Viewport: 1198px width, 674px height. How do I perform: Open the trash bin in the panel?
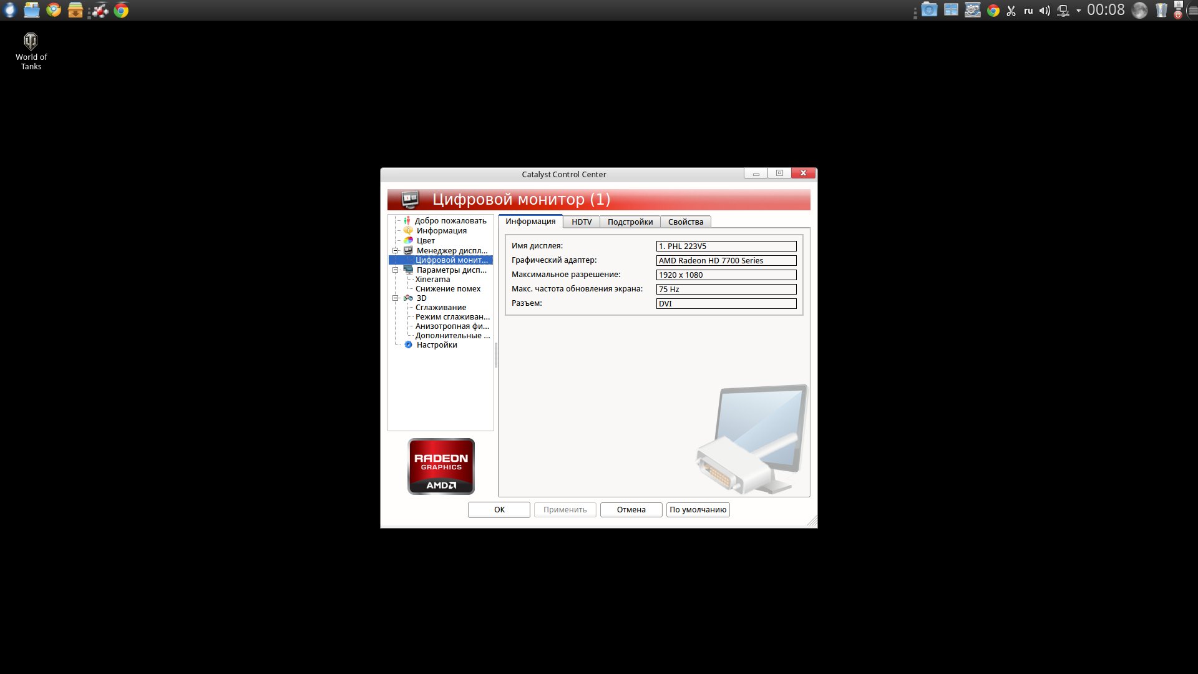pyautogui.click(x=1161, y=11)
